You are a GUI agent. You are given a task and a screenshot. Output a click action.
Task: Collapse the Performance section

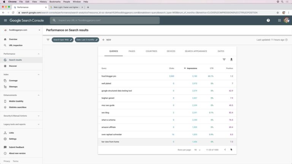pyautogui.click(x=38, y=54)
